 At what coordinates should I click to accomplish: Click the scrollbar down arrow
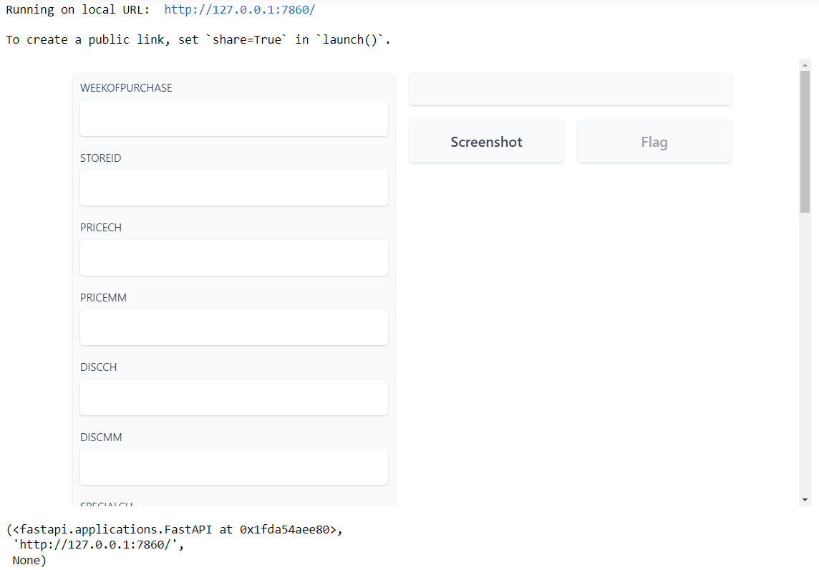(805, 500)
